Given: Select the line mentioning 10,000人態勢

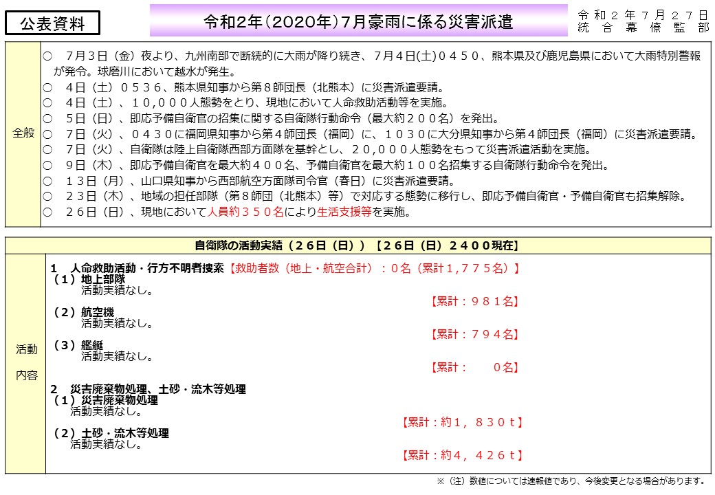Looking at the screenshot, I should pyautogui.click(x=246, y=102).
